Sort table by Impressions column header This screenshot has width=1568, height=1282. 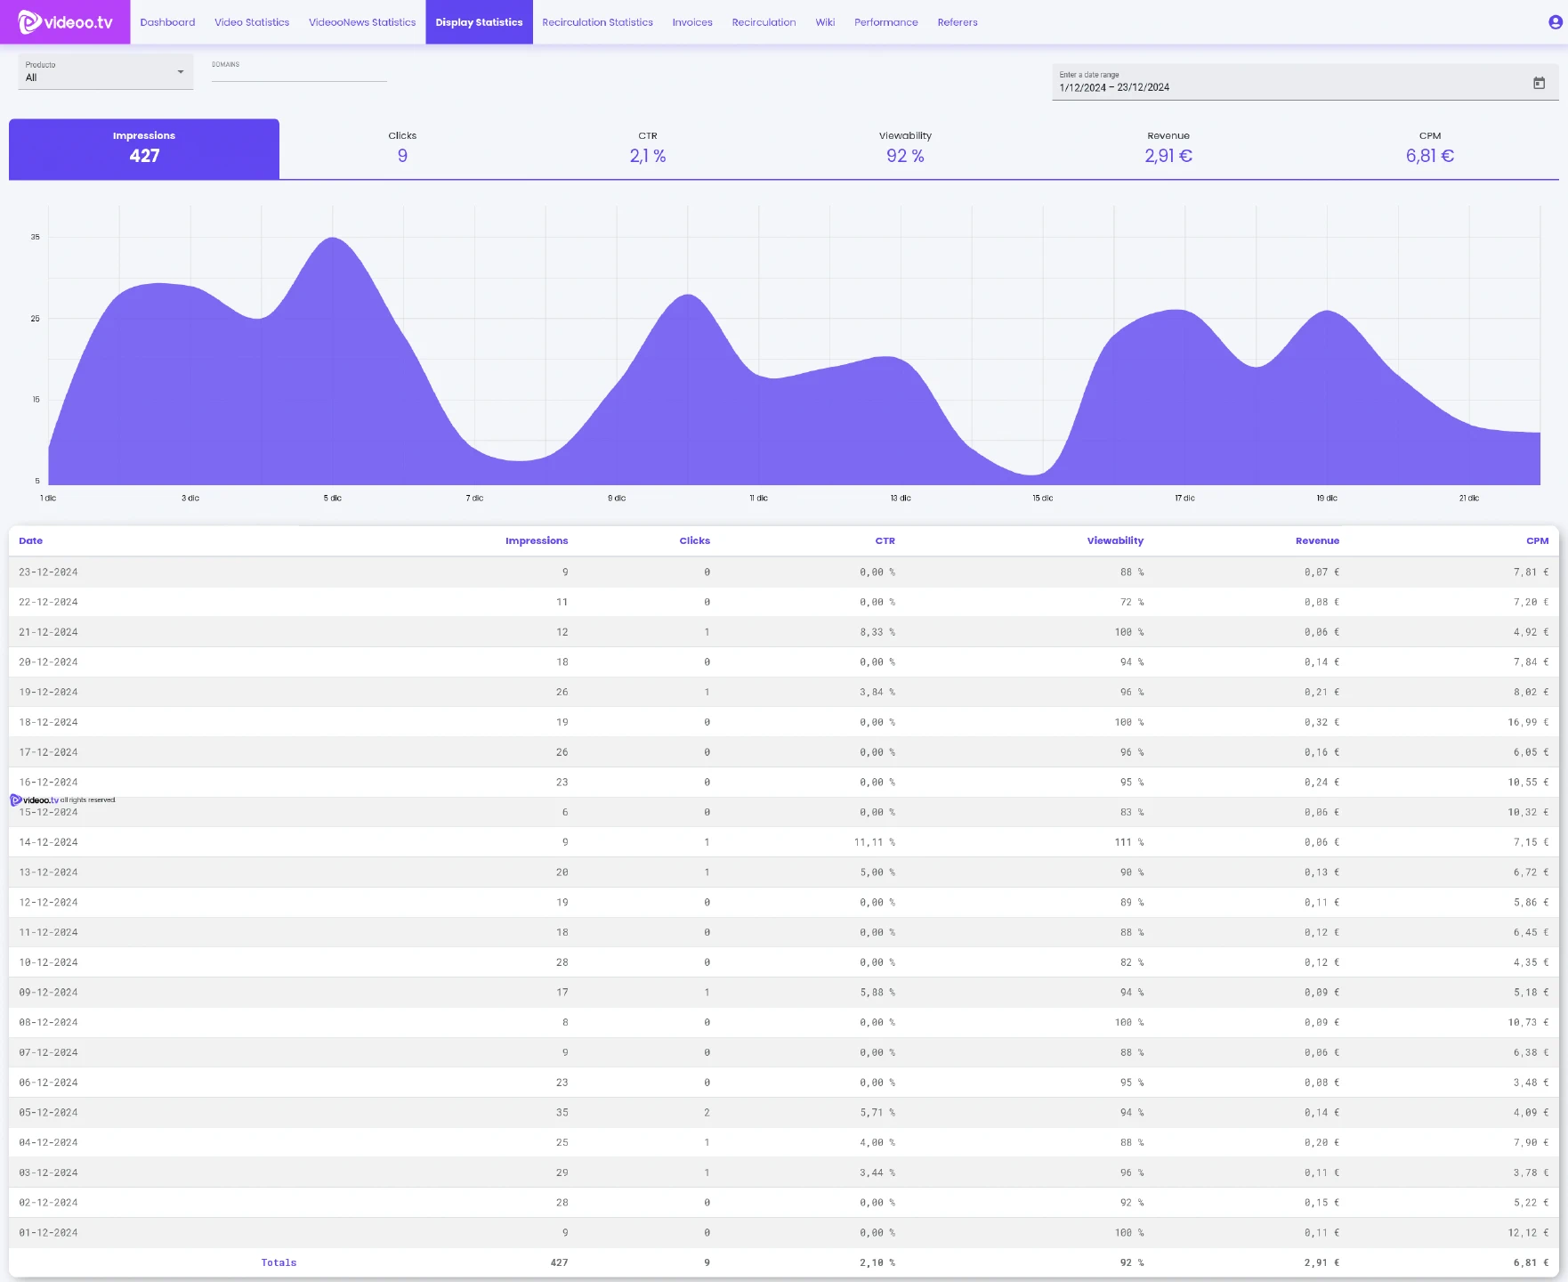pyautogui.click(x=536, y=541)
